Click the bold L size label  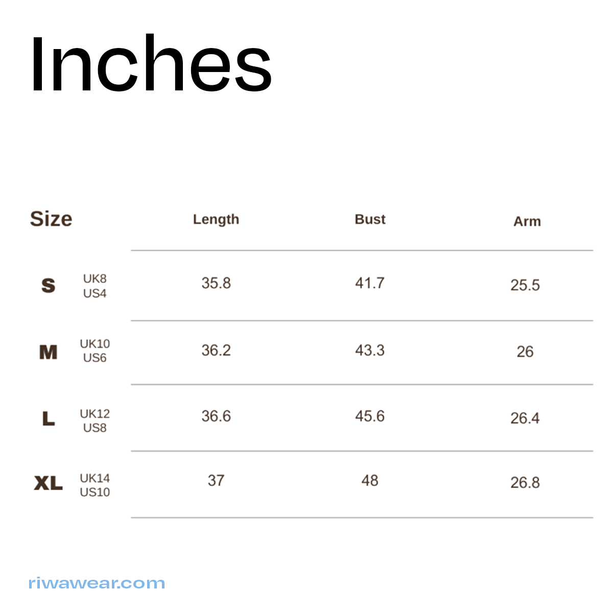[49, 419]
